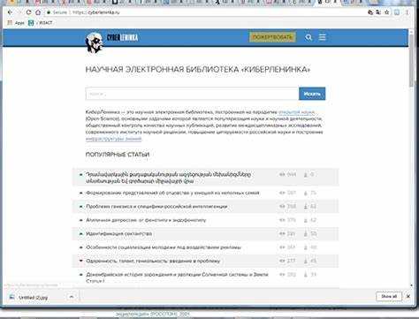Click views eye icon on 'Одаренность, талант' row

point(282,261)
